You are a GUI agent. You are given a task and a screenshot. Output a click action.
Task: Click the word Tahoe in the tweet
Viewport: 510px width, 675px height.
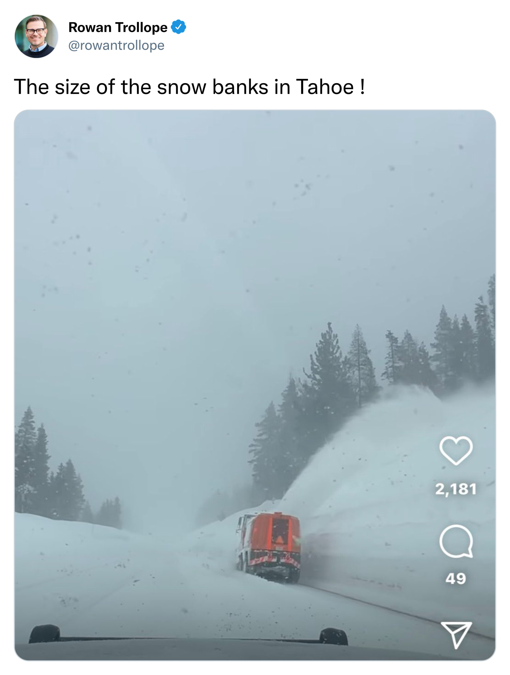click(325, 87)
